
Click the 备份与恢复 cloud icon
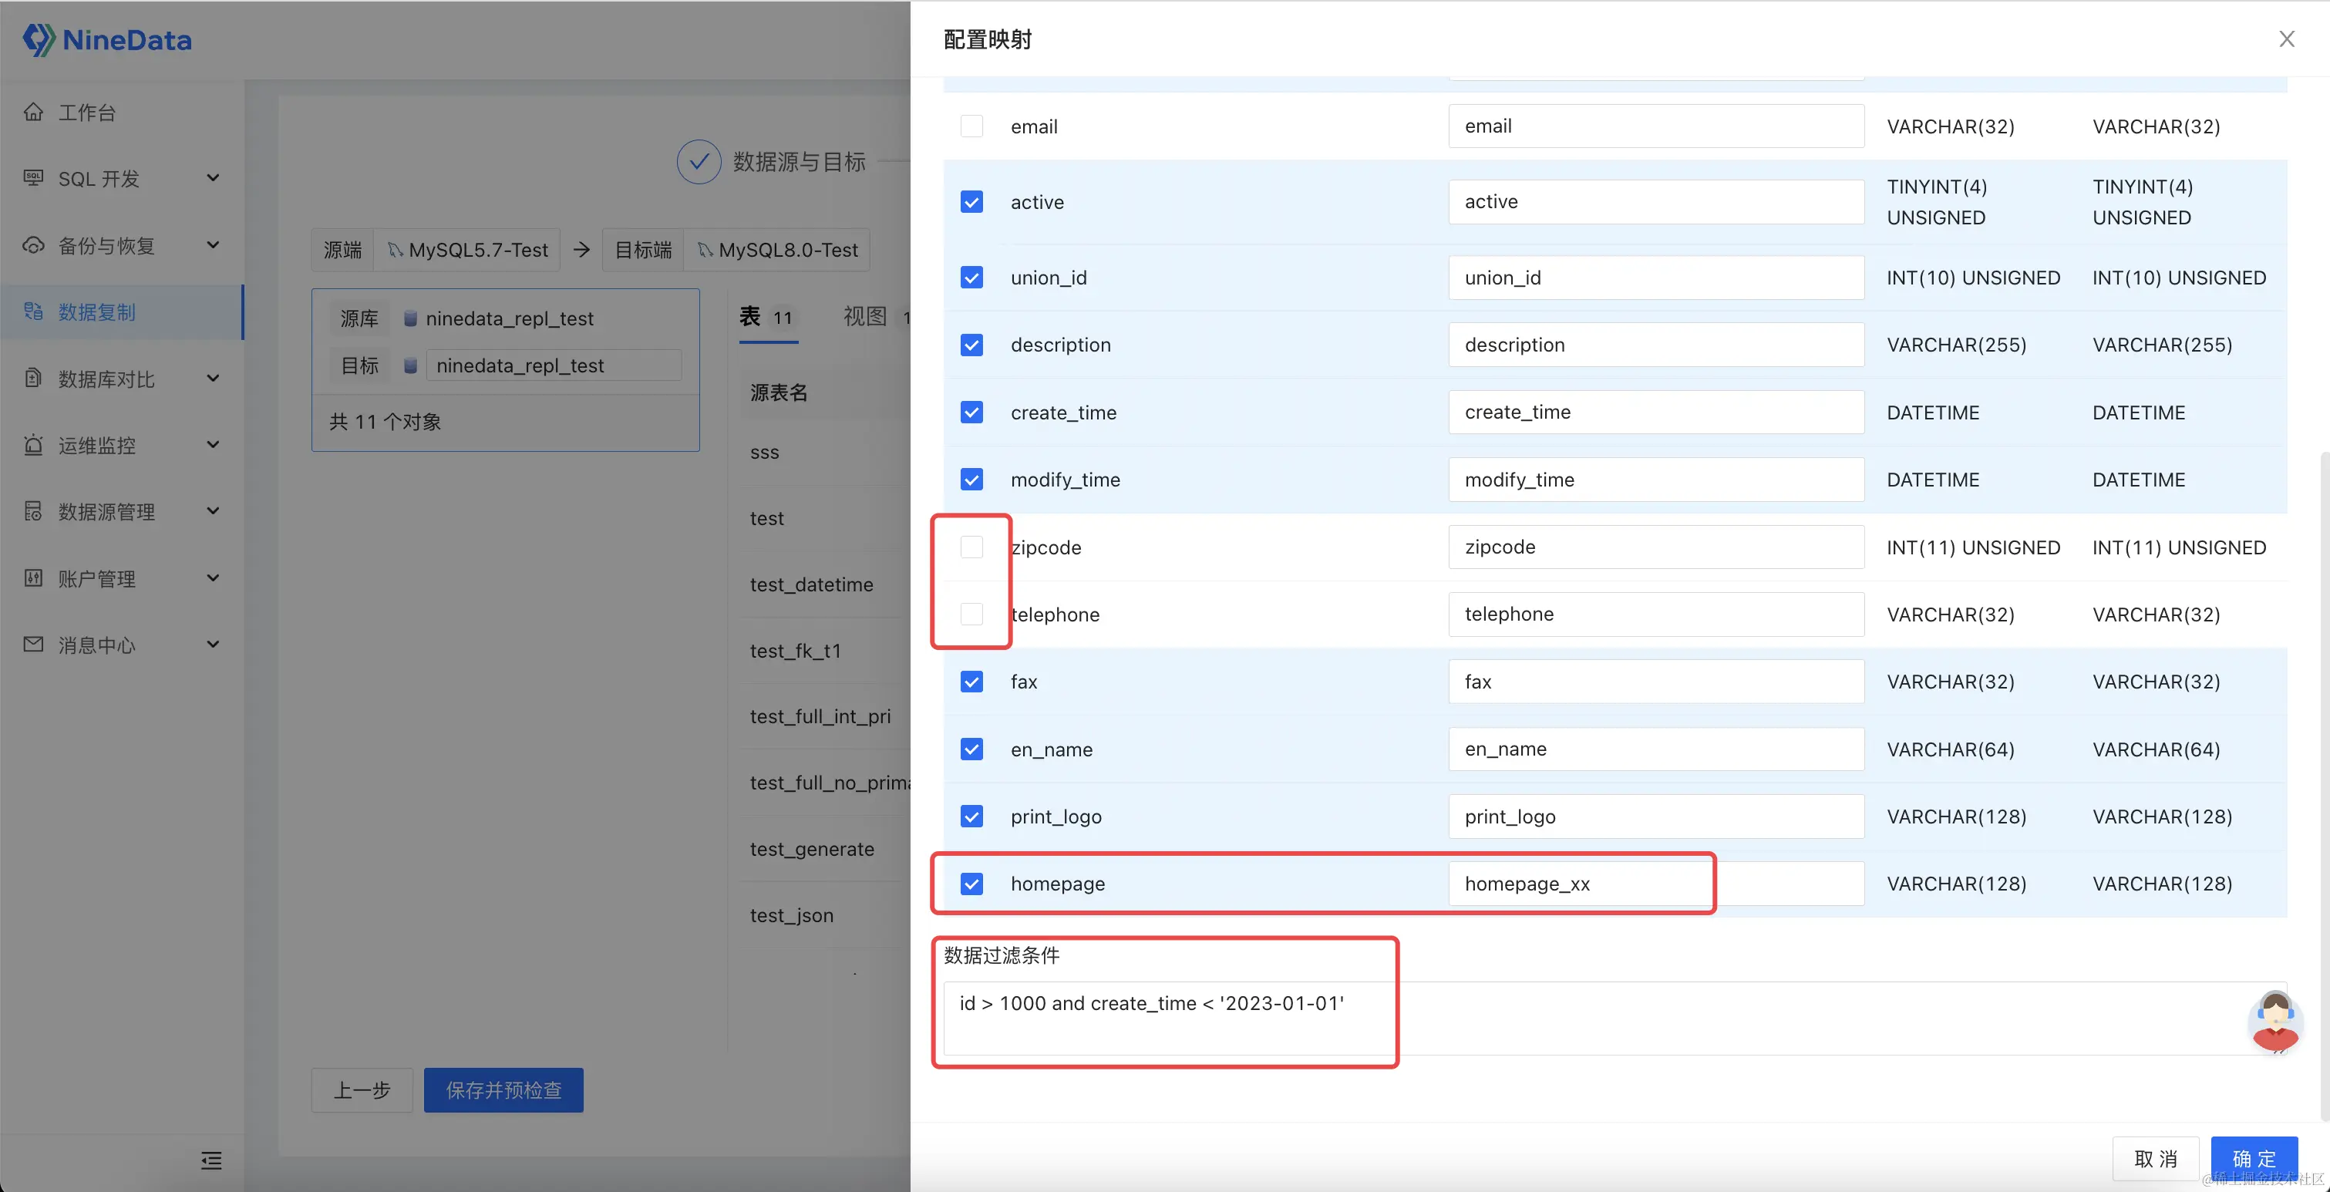click(x=33, y=245)
